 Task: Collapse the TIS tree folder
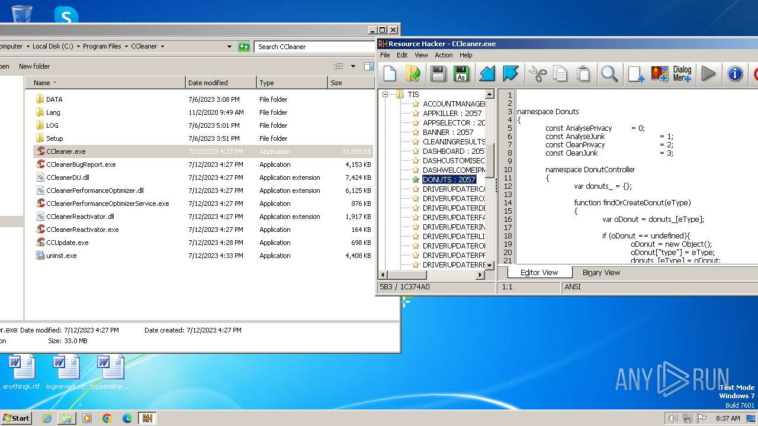pos(385,94)
